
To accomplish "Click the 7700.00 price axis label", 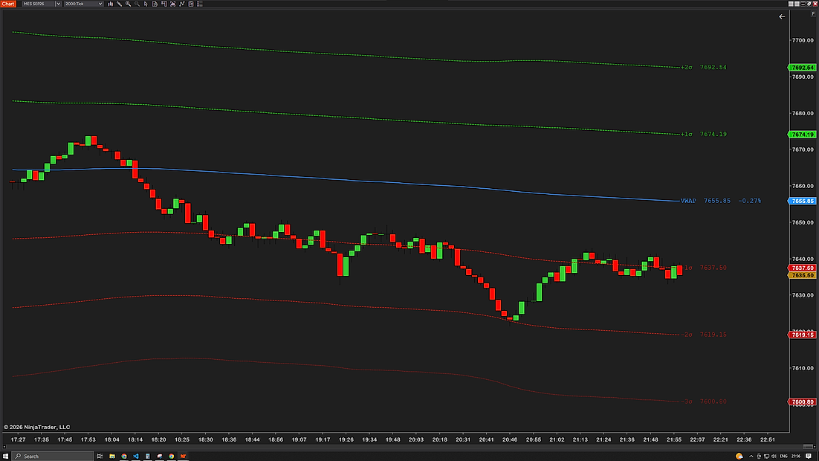I will [x=803, y=40].
